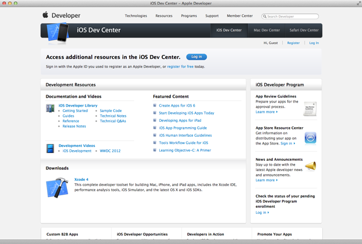
Task: Click the iOS Developer Library books icon
Action: (50, 108)
